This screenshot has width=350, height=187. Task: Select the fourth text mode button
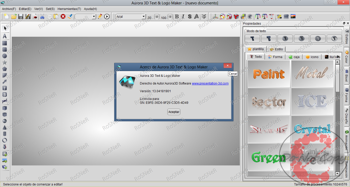(x=302, y=39)
